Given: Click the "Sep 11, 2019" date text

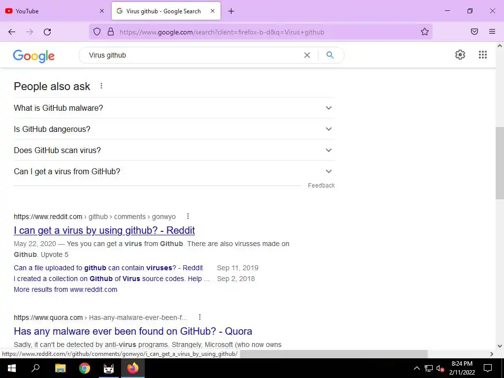Looking at the screenshot, I should pyautogui.click(x=238, y=268).
